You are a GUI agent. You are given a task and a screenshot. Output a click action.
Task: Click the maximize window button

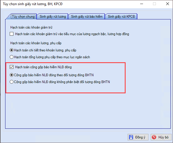pos(154,4)
